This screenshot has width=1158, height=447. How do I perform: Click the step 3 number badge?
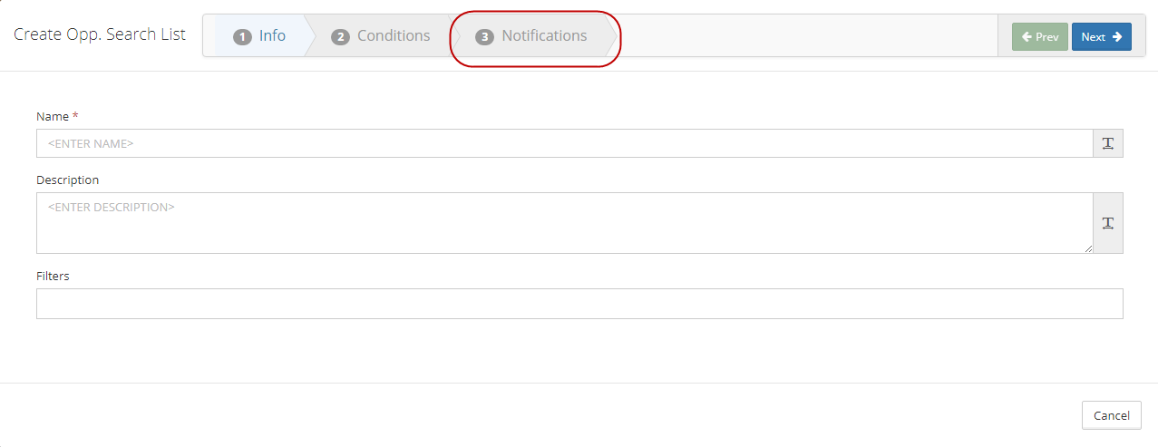tap(485, 37)
